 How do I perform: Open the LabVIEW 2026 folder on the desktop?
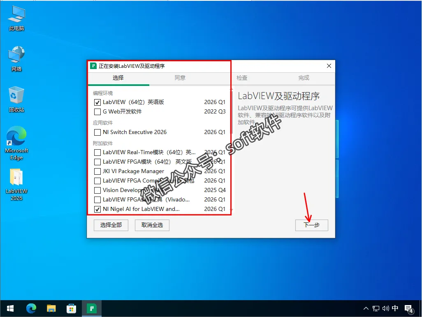tap(16, 184)
